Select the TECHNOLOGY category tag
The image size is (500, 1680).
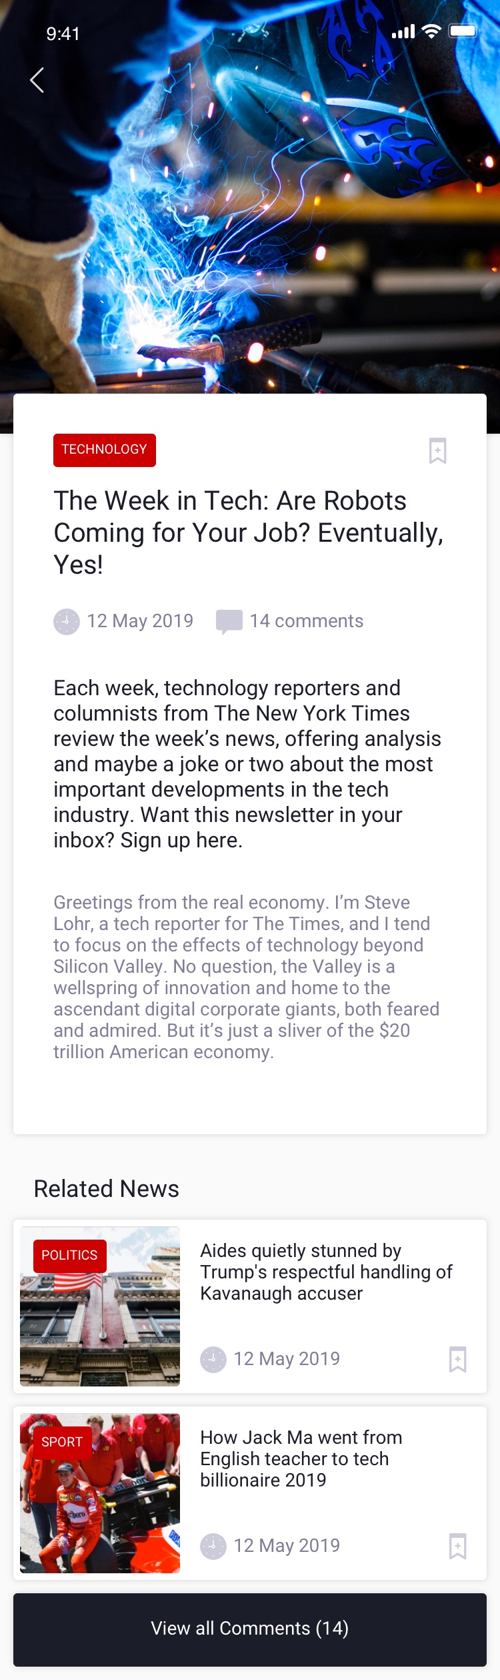[105, 450]
